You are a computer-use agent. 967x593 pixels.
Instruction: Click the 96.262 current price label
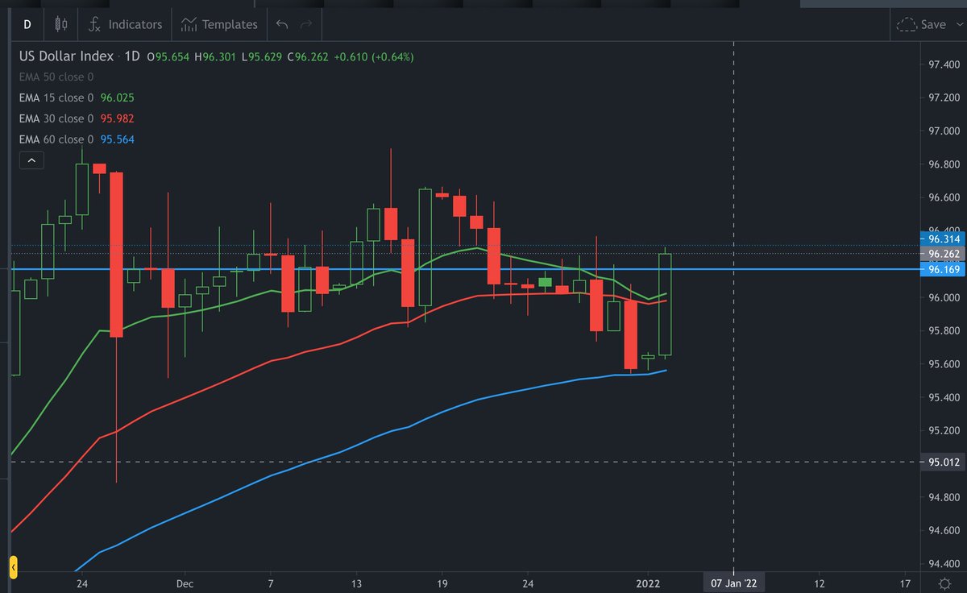click(x=942, y=254)
